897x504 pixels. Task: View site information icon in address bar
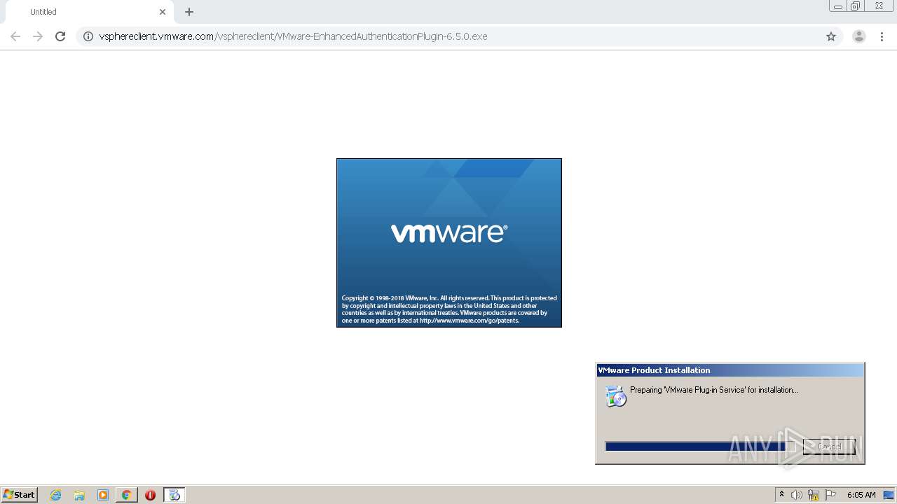(88, 36)
